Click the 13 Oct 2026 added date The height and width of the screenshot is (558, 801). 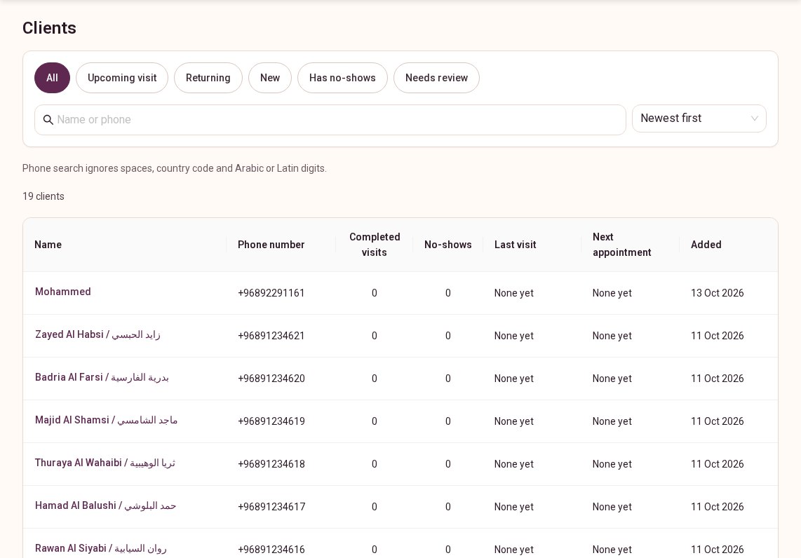coord(718,293)
